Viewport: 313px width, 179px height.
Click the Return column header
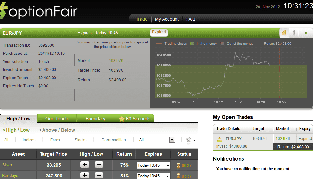click(x=124, y=154)
